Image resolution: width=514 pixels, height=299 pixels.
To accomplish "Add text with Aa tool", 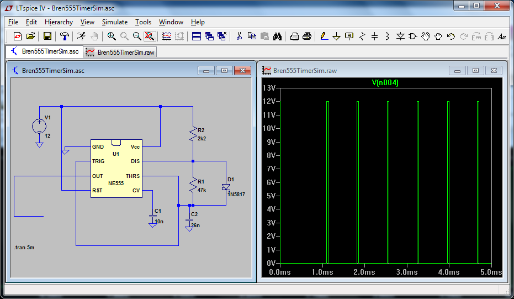I will coord(502,36).
